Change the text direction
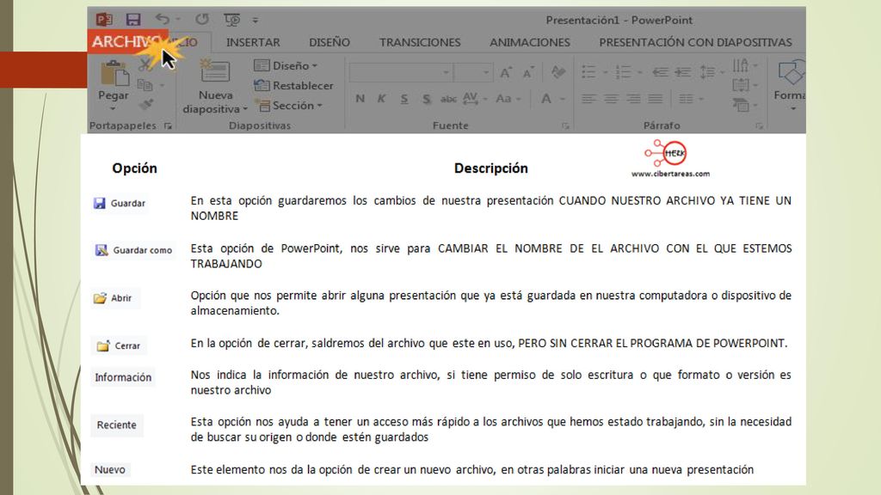This screenshot has width=881, height=495. click(x=741, y=65)
